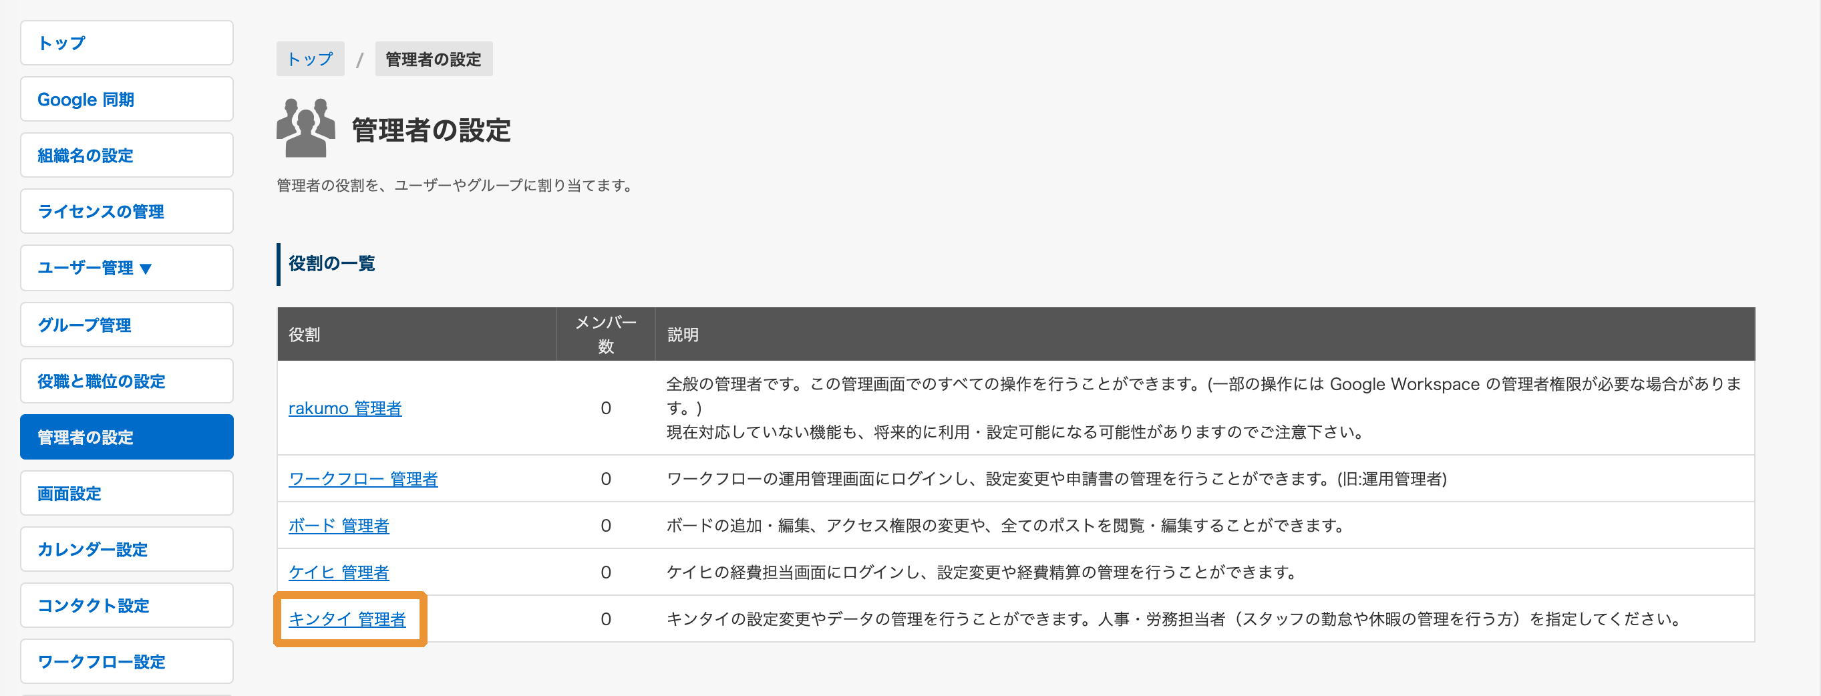Expand the ユーザー管理 dropdown menu

click(126, 268)
